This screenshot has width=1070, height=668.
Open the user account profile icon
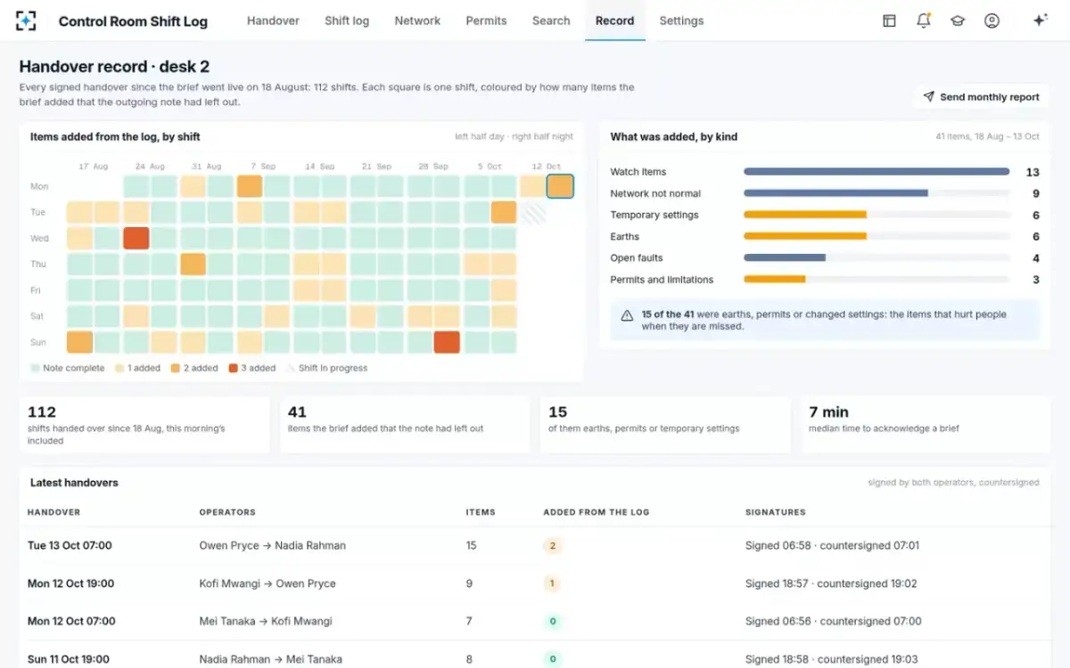(992, 20)
